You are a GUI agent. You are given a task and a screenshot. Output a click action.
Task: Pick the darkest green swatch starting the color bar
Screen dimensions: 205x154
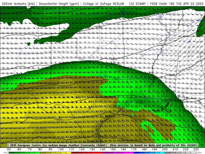(x=12, y=153)
